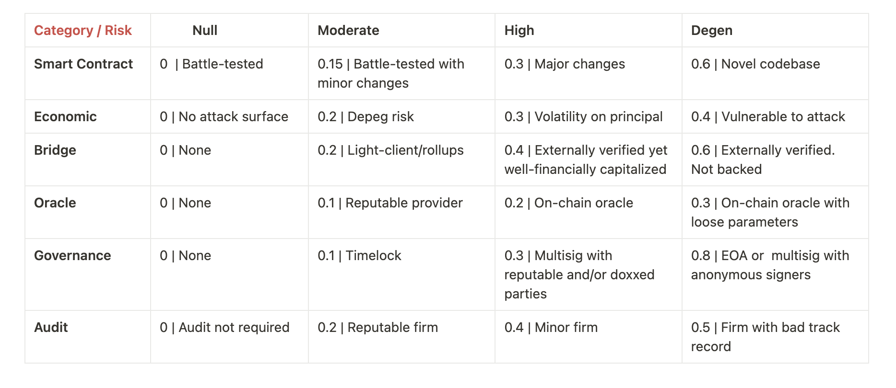The height and width of the screenshot is (388, 896).
Task: Select the Bridge row label
Action: coord(55,150)
